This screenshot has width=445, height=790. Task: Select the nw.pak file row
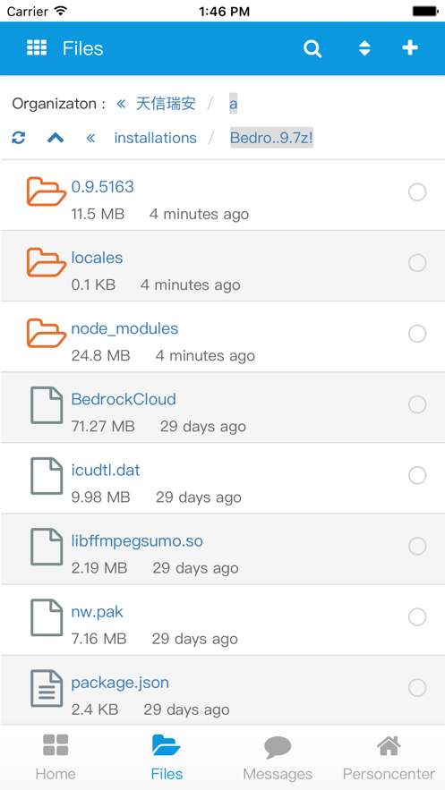pos(223,620)
